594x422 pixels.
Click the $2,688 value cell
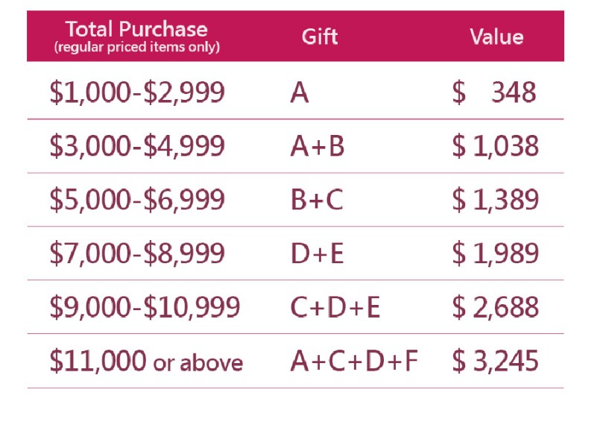pos(495,307)
